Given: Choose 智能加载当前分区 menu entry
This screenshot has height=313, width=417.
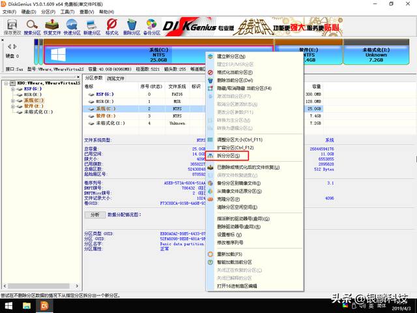Looking at the screenshot, I should 255,262.
